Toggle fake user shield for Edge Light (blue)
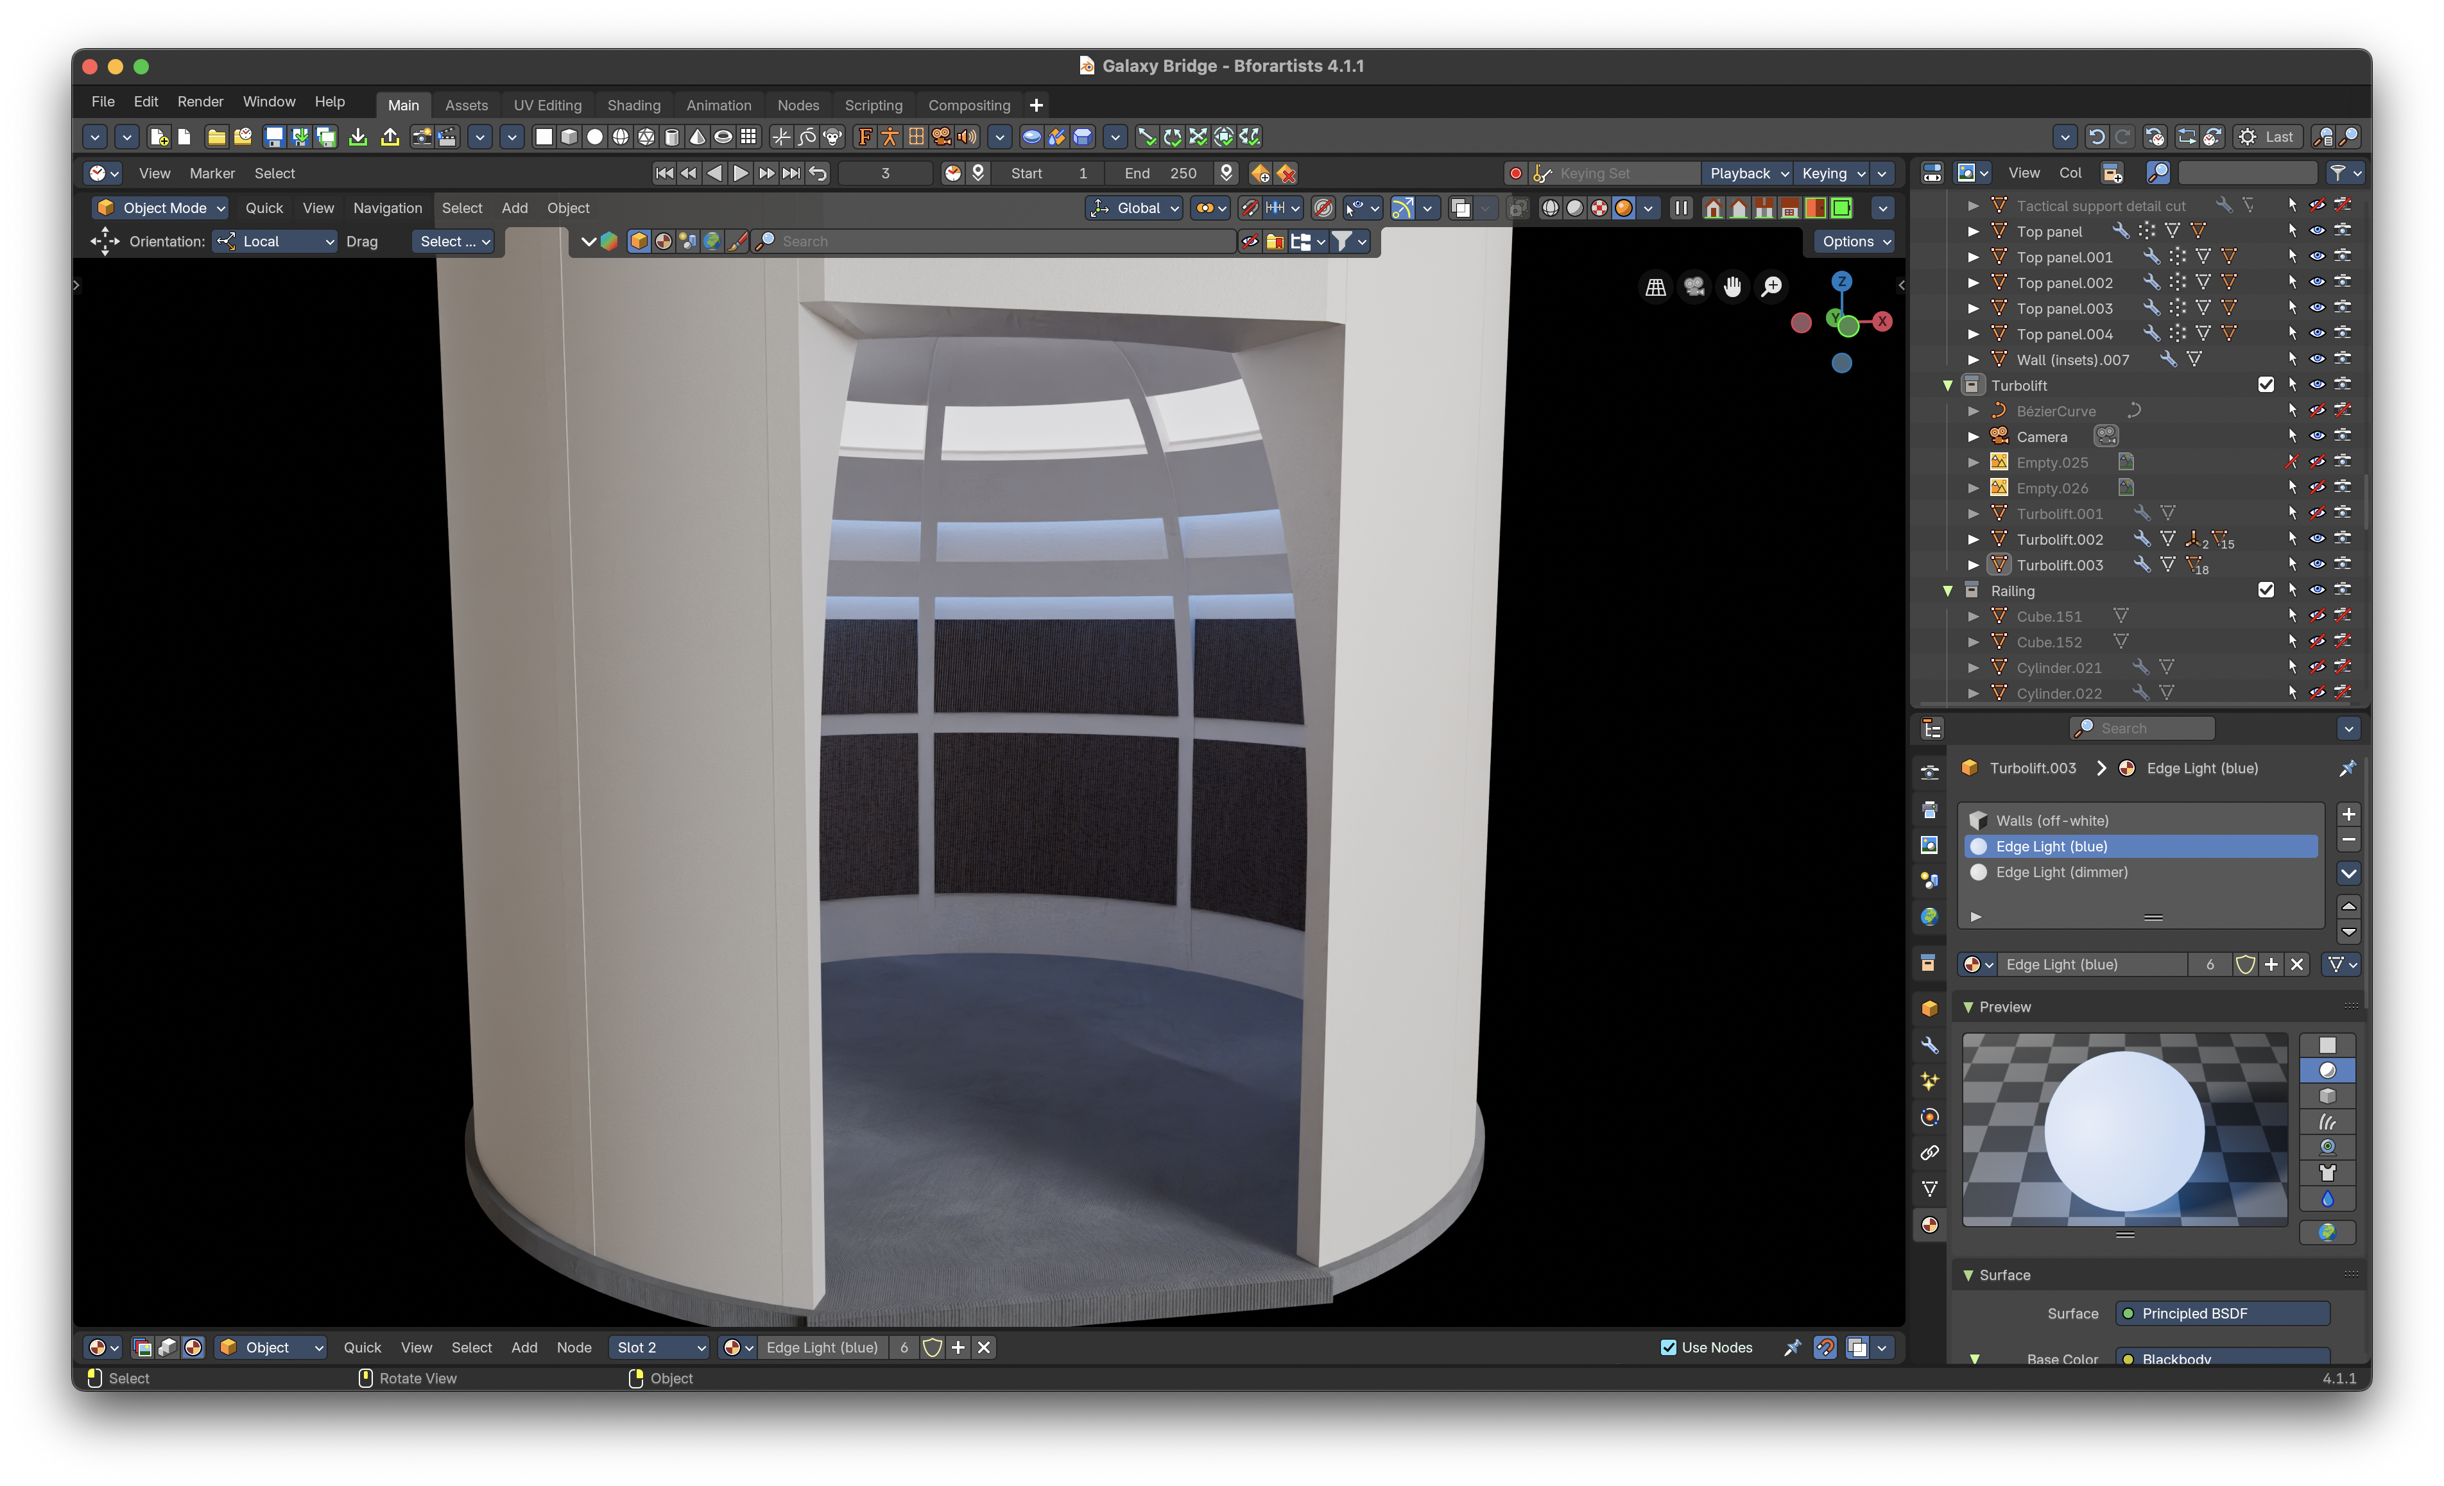Screen dimensions: 2444x1486 pyautogui.click(x=2244, y=964)
